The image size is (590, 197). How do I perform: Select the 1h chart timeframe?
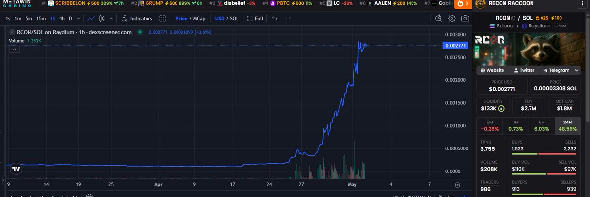click(53, 19)
